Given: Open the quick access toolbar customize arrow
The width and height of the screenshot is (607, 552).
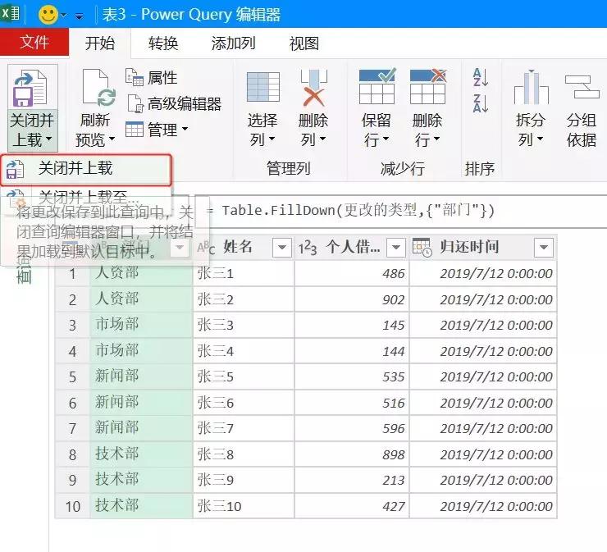Looking at the screenshot, I should tap(80, 16).
